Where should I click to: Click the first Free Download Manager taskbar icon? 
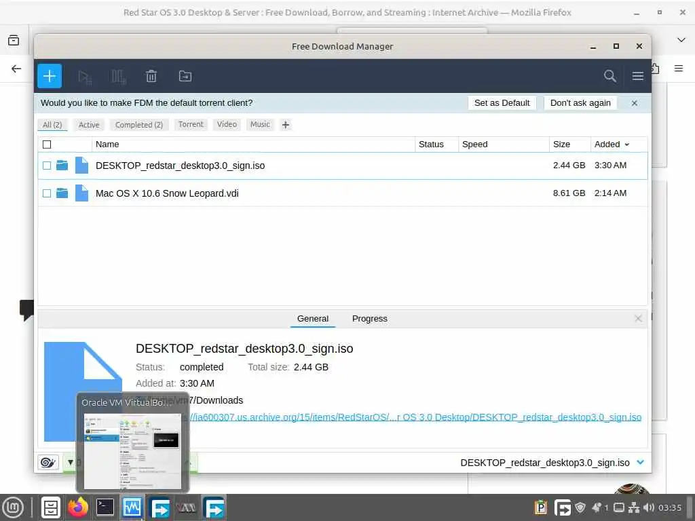point(159,507)
